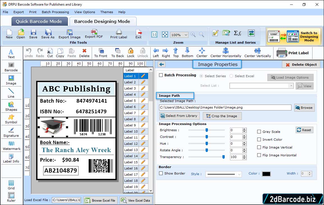This screenshot has height=205, width=324.
Task: Open the border Style dropdown
Action: [239, 174]
